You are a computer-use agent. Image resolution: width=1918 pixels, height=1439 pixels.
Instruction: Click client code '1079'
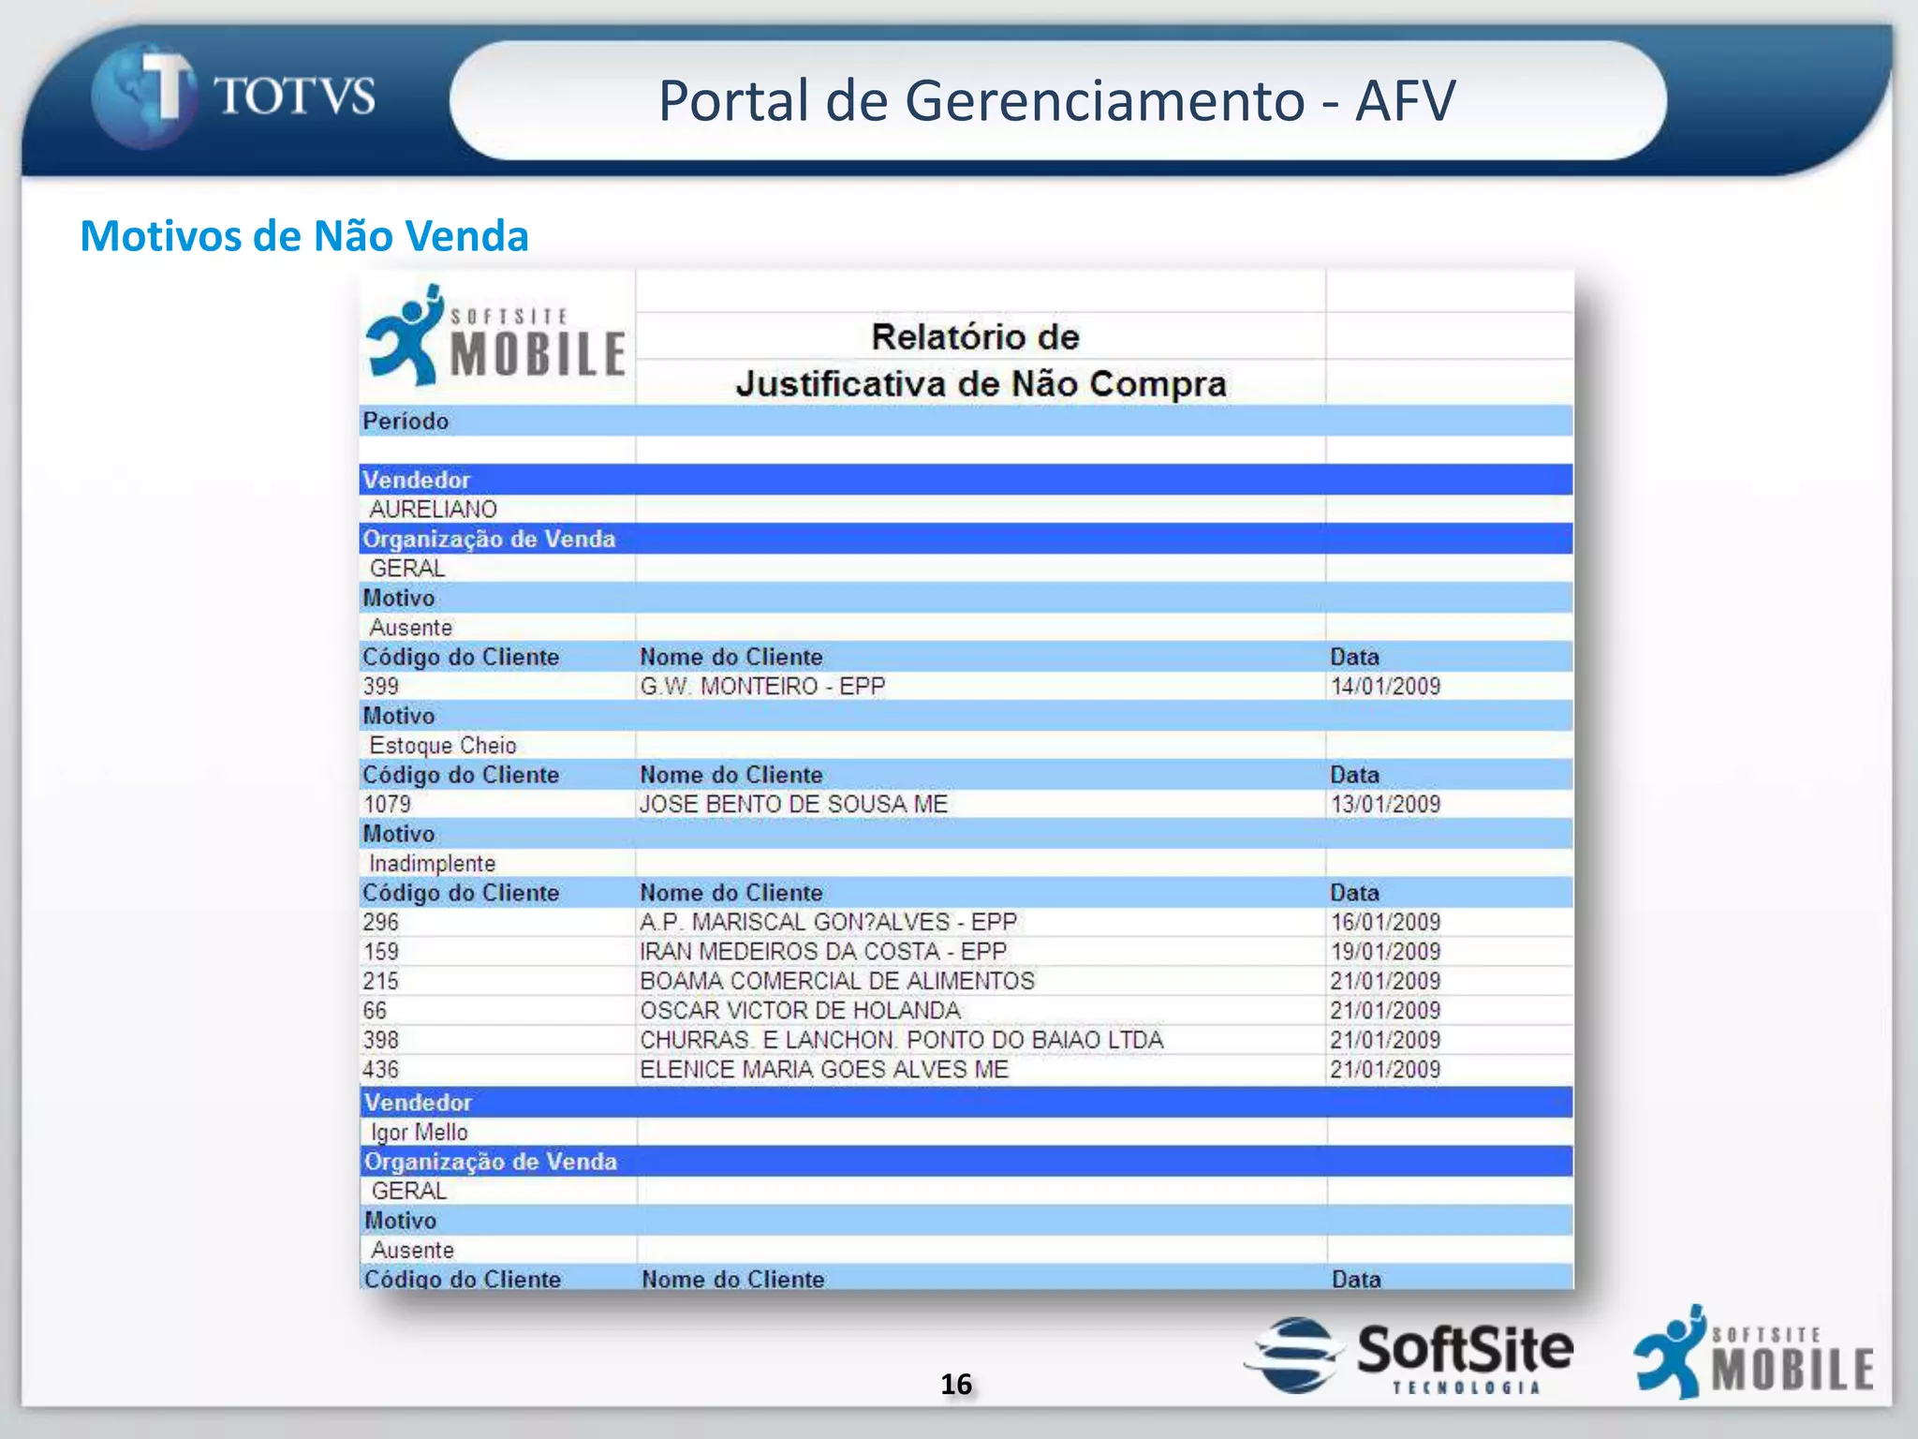(x=387, y=804)
